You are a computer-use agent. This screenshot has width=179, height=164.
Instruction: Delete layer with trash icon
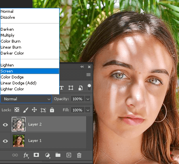79,155
